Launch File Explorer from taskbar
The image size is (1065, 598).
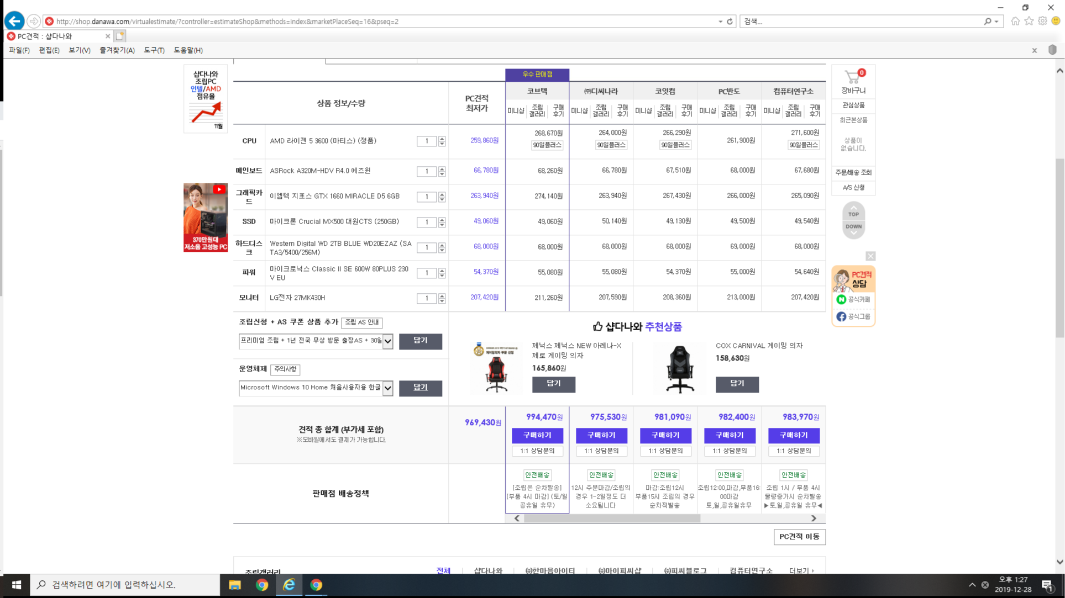pos(235,585)
